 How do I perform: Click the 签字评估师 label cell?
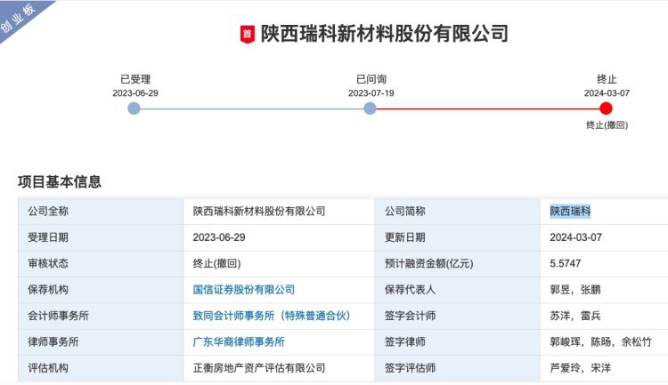click(x=458, y=368)
